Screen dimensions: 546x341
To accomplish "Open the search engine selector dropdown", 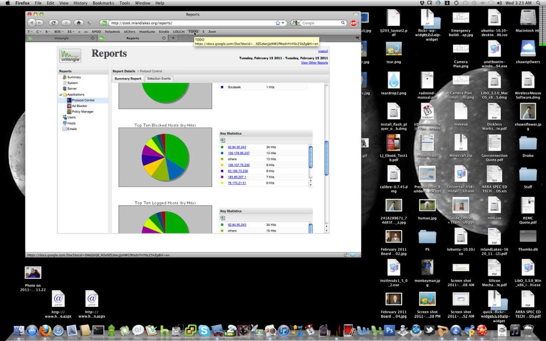I will pos(296,23).
